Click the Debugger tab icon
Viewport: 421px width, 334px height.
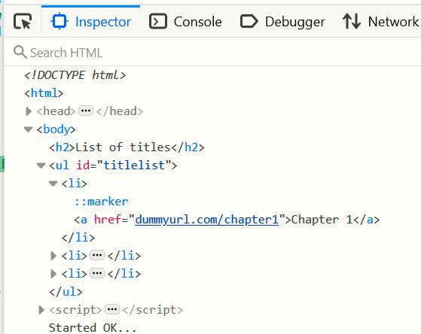coord(249,22)
